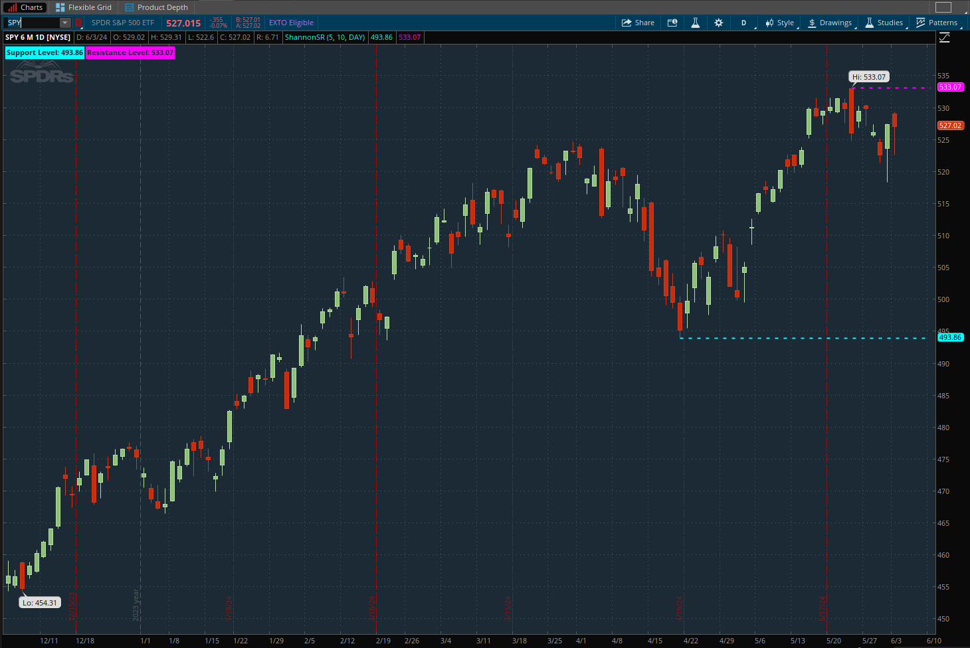
Task: Open the 'D' timeframe dropdown
Action: 743,22
